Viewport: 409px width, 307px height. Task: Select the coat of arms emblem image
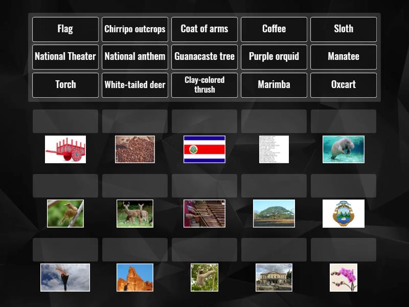[343, 213]
